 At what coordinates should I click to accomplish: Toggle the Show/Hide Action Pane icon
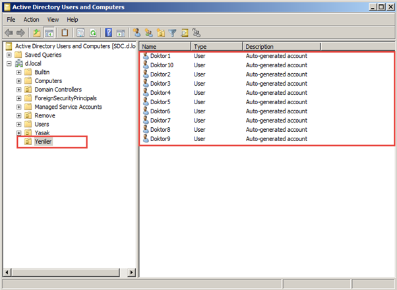tap(121, 33)
